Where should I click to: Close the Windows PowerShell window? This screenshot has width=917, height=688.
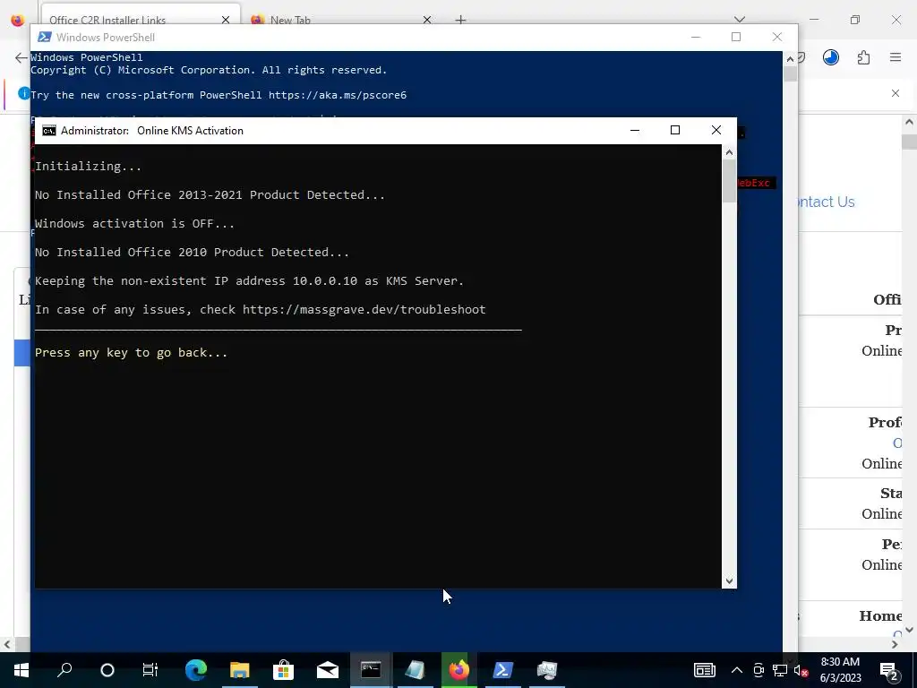776,37
